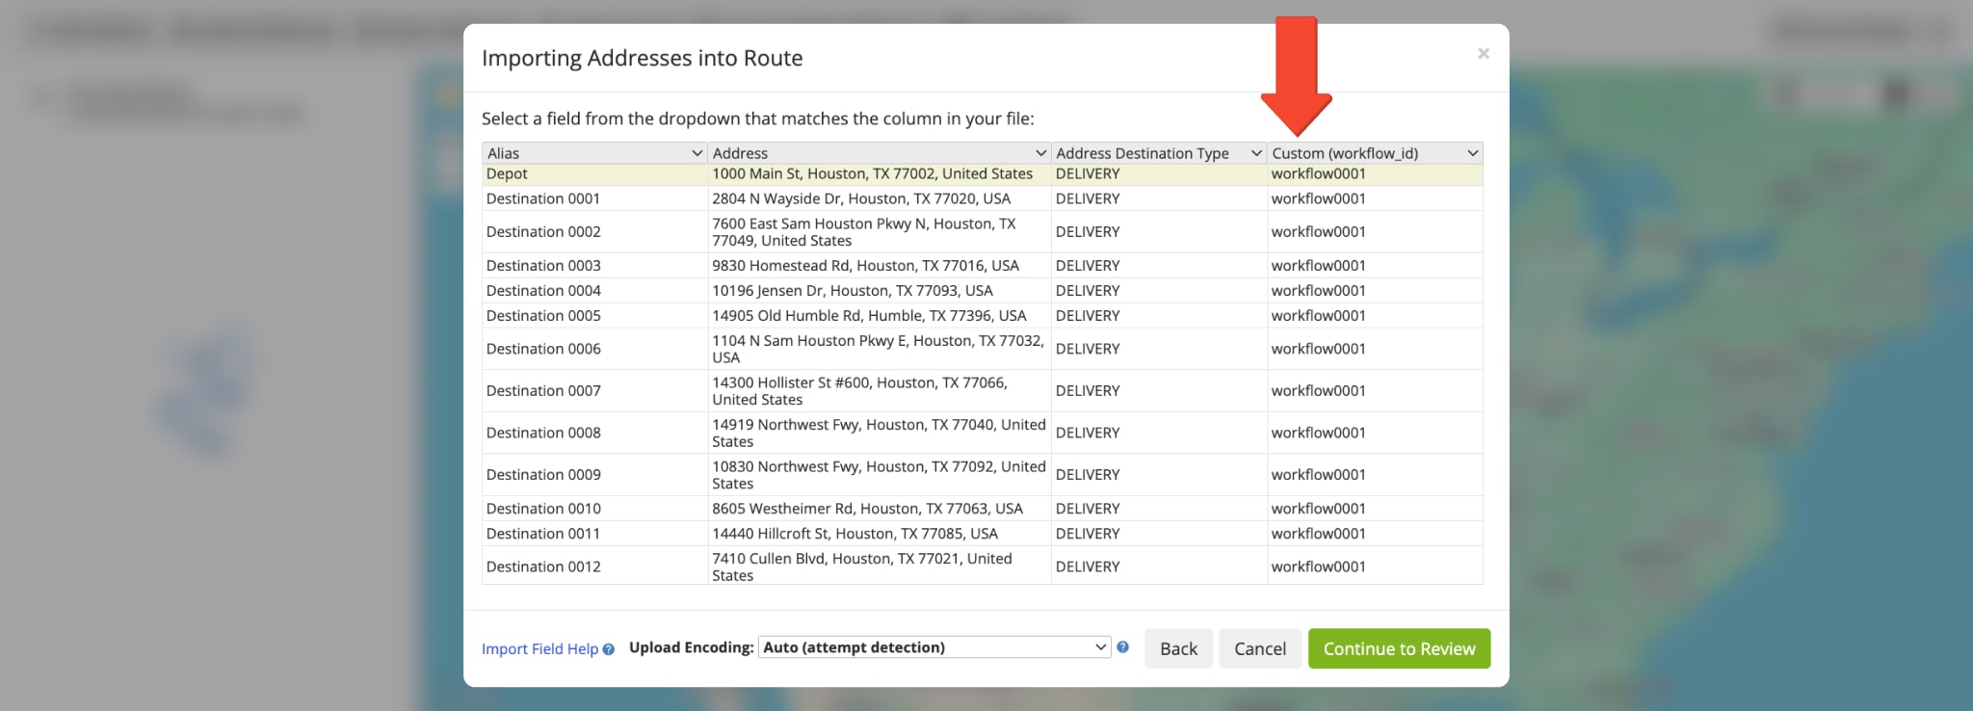
Task: Click the help icon beside Upload Encoding dropdown
Action: coord(1122,647)
